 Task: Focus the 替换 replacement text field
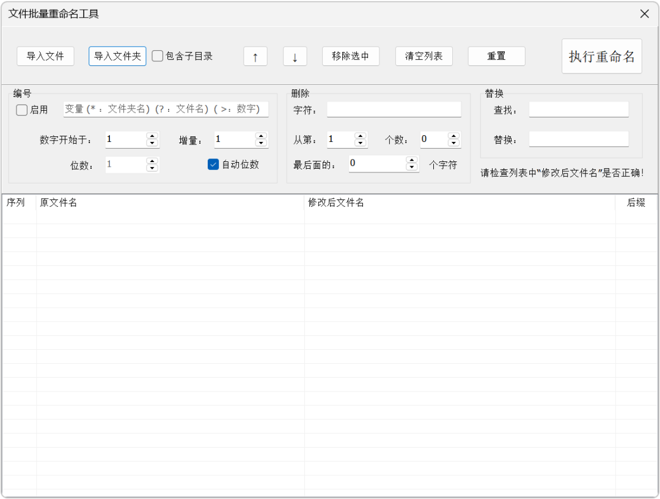[x=579, y=139]
